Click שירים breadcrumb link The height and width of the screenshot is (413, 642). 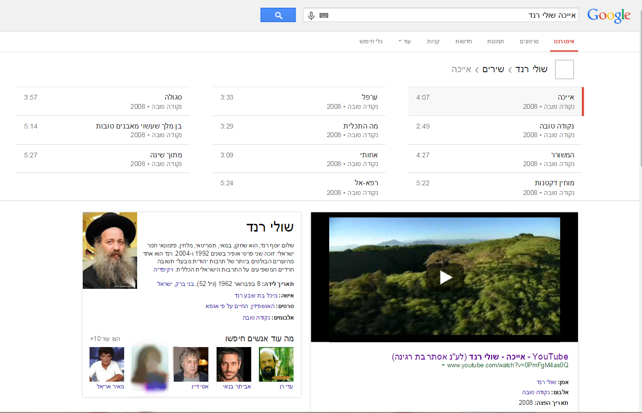coord(493,69)
